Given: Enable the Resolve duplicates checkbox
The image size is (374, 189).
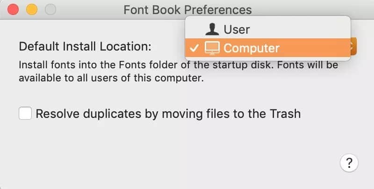Looking at the screenshot, I should coord(25,113).
